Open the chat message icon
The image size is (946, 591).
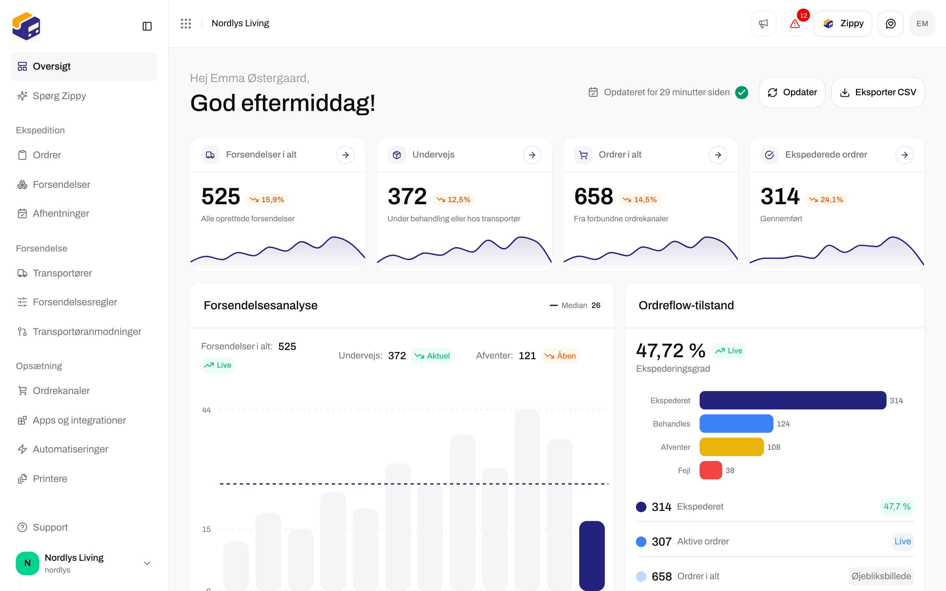point(890,23)
